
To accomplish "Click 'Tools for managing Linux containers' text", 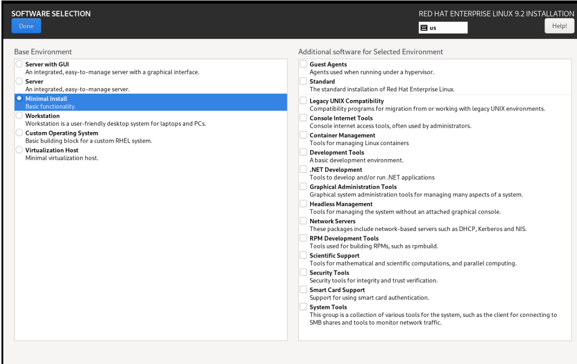I will tap(359, 143).
